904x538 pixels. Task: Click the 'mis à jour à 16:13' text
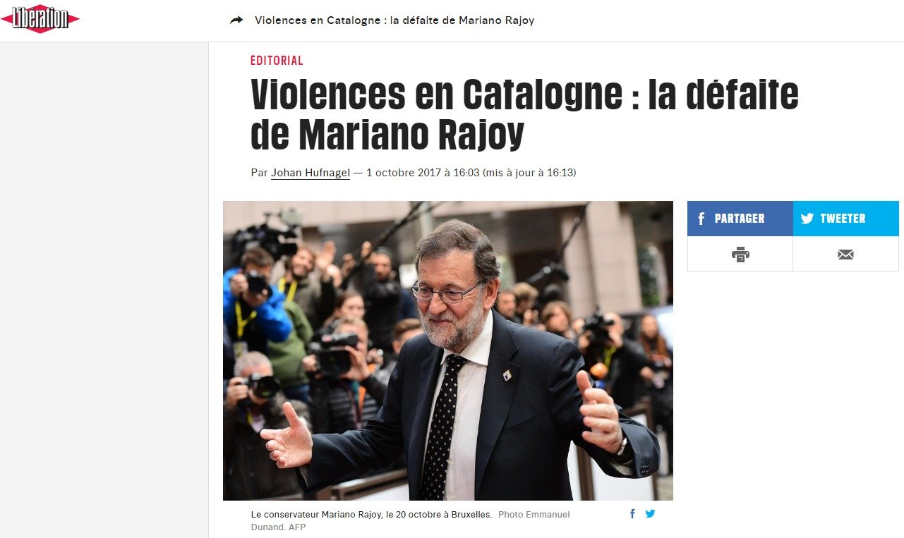529,173
